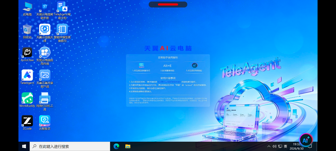Click the 使用注意事项 heading
Viewport: 336px width, 151px height.
[168, 78]
